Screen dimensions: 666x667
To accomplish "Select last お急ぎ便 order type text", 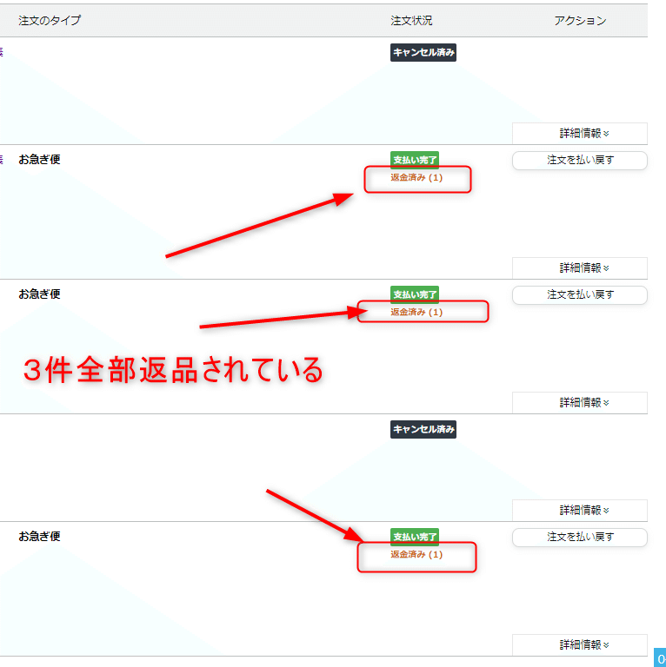I will pyautogui.click(x=39, y=537).
